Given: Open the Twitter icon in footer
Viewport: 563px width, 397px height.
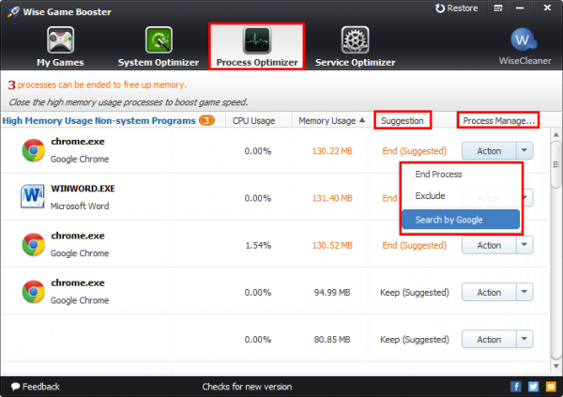Looking at the screenshot, I should 533,387.
